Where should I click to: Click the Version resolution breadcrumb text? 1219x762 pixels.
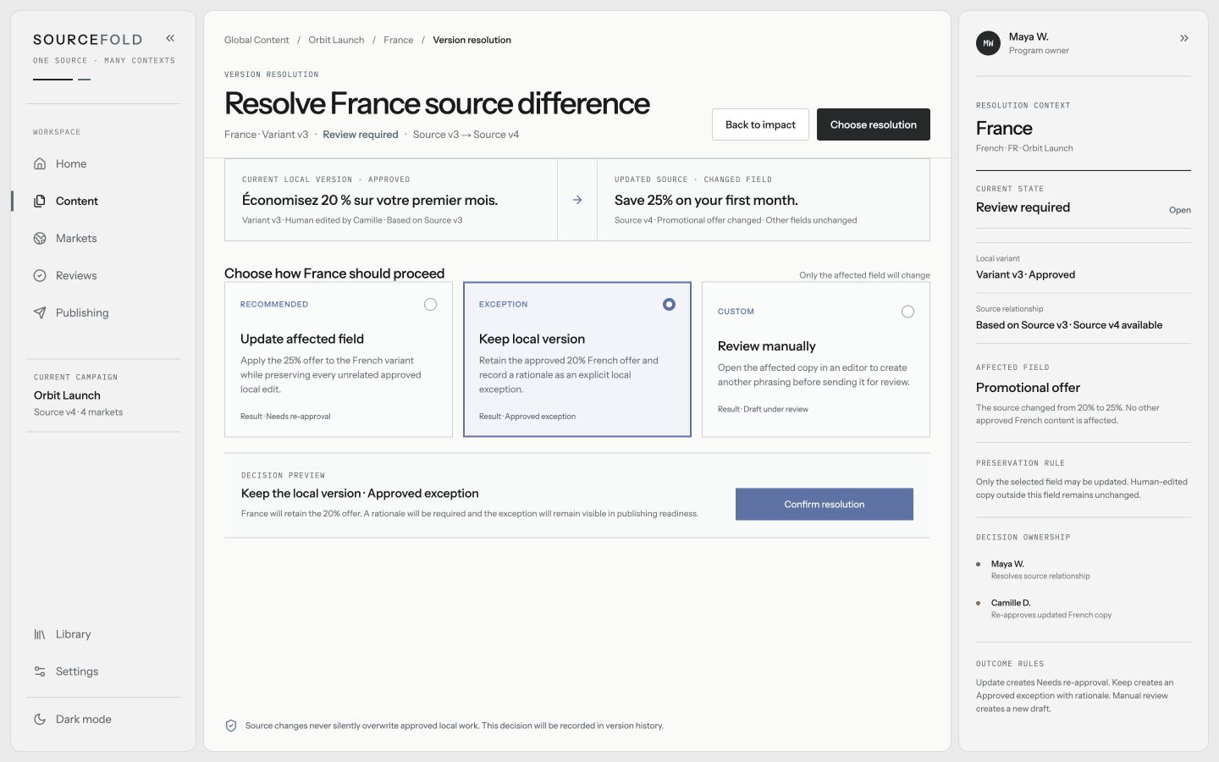472,40
